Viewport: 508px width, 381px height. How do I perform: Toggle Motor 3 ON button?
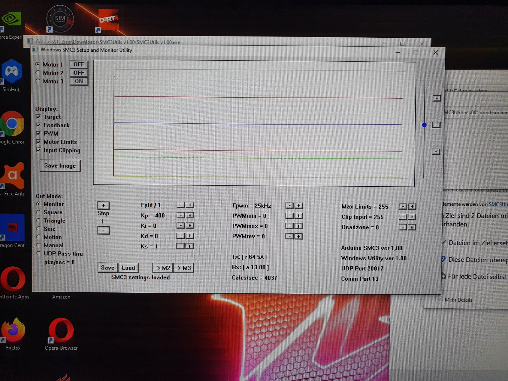79,81
